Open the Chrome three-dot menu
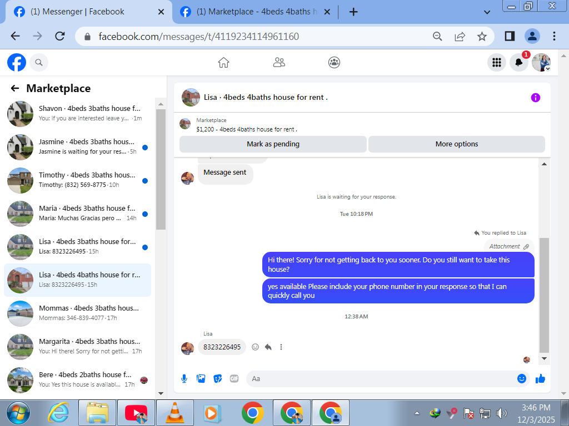 554,36
